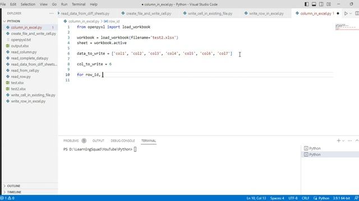Image resolution: width=359 pixels, height=201 pixels.
Task: Switch to DEBUG CONSOLE panel tab
Action: pos(123,141)
